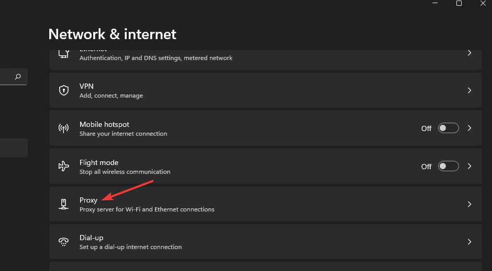Open the Proxy row chevron
492x271 pixels.
pyautogui.click(x=469, y=204)
